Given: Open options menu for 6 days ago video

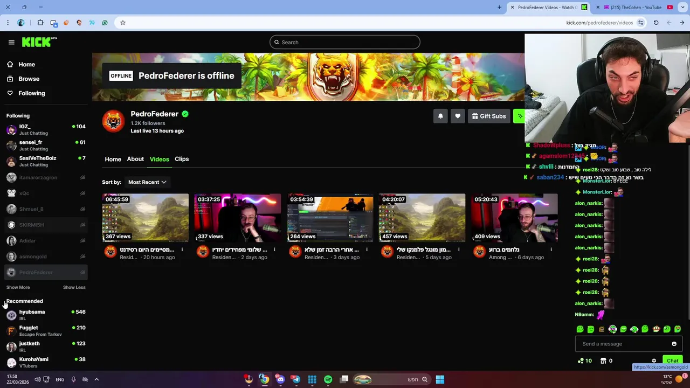Looking at the screenshot, I should point(551,250).
